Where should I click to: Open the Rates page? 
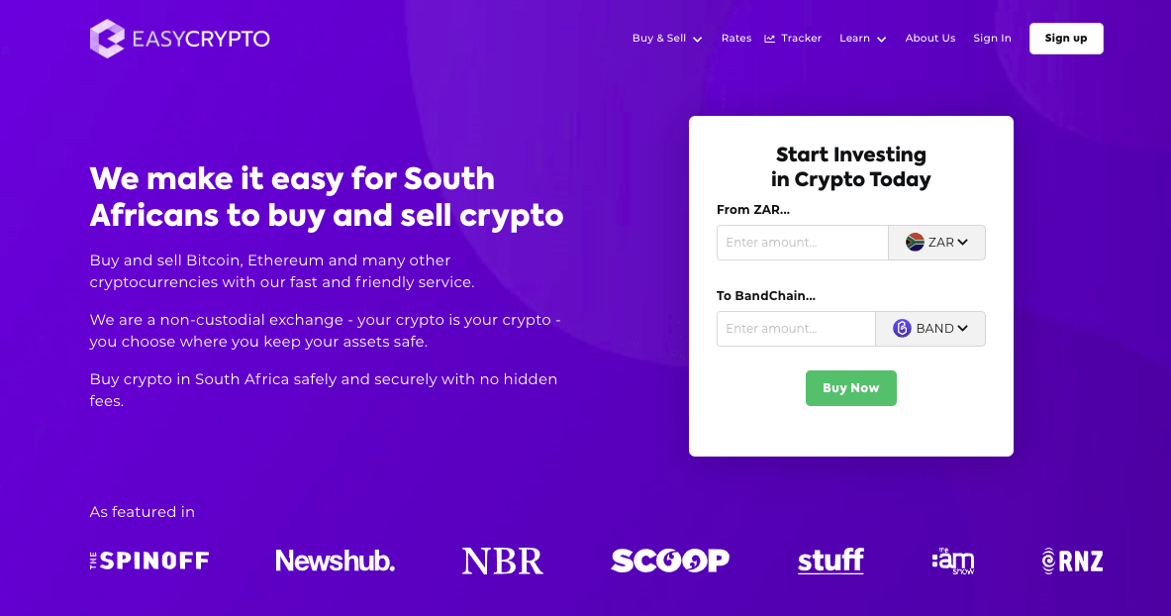pyautogui.click(x=735, y=38)
